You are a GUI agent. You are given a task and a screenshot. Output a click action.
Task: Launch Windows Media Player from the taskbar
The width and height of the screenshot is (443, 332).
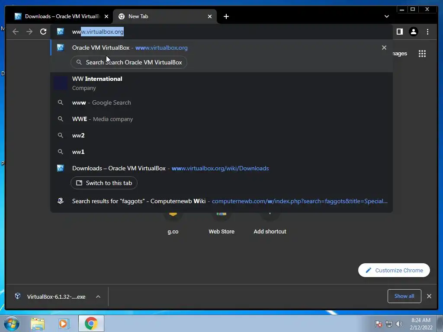pyautogui.click(x=64, y=323)
